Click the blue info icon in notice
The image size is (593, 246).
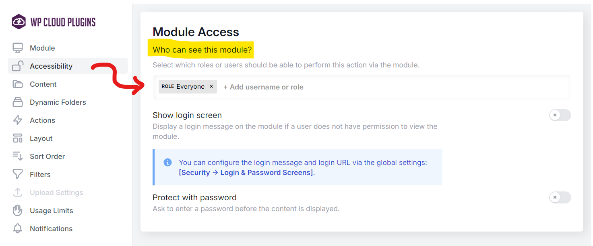click(167, 163)
